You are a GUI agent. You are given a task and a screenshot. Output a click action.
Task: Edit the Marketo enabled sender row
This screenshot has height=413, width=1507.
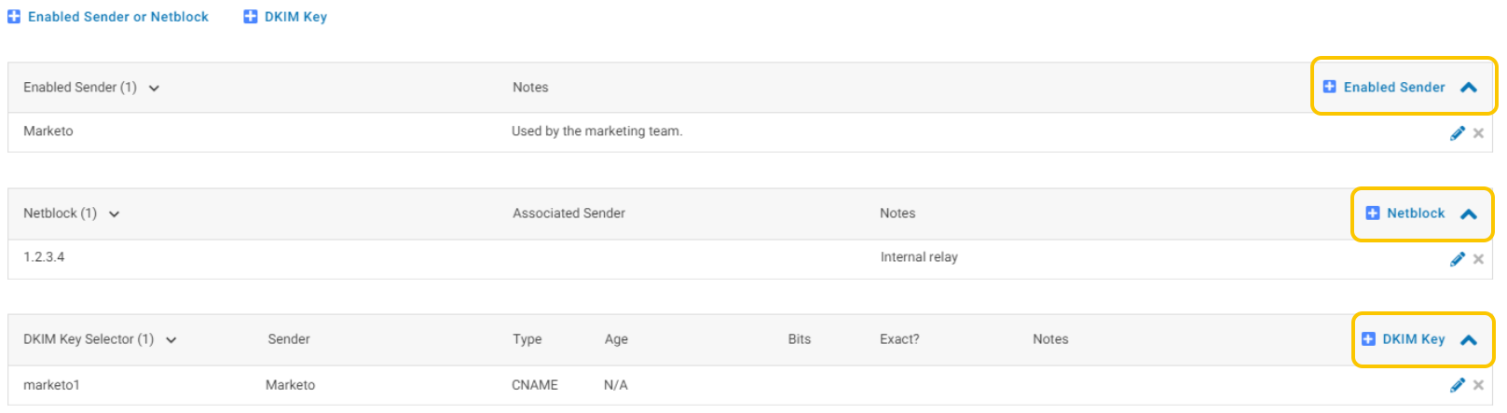[1458, 133]
